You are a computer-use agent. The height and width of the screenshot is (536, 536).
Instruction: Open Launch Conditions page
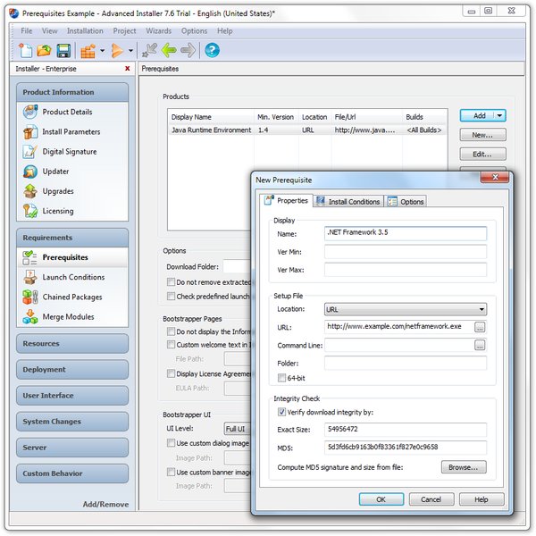[73, 277]
